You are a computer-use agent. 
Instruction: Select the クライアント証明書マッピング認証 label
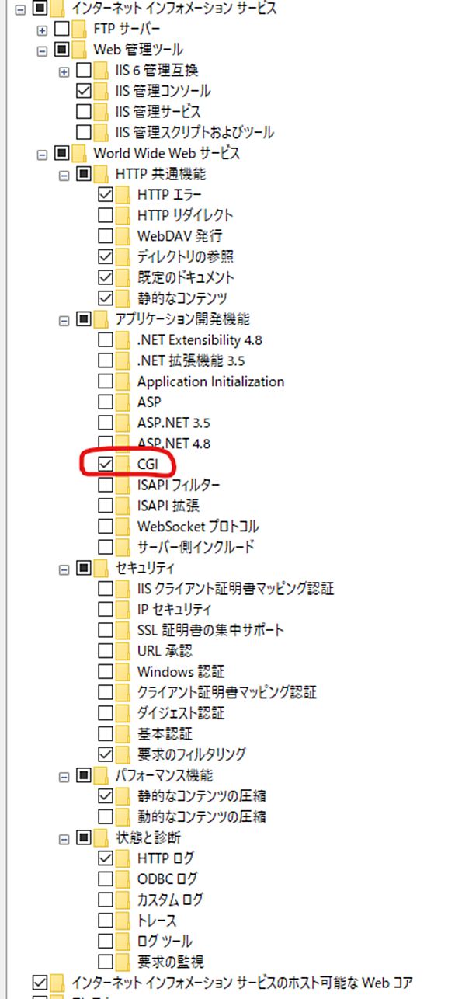tap(227, 692)
